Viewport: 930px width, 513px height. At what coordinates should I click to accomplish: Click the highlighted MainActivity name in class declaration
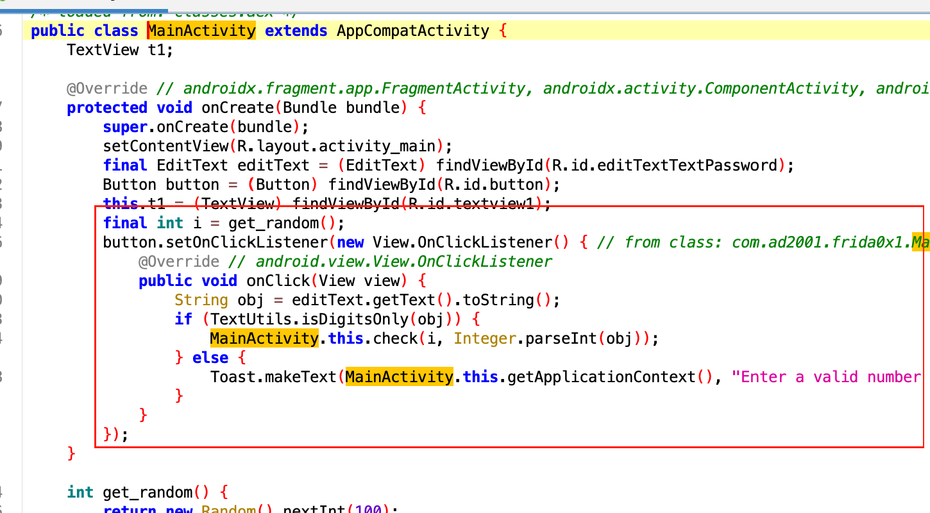pos(202,31)
